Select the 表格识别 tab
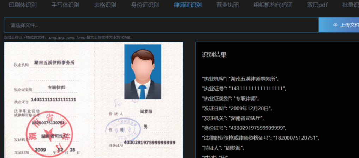The width and height of the screenshot is (359, 158). pos(105,5)
